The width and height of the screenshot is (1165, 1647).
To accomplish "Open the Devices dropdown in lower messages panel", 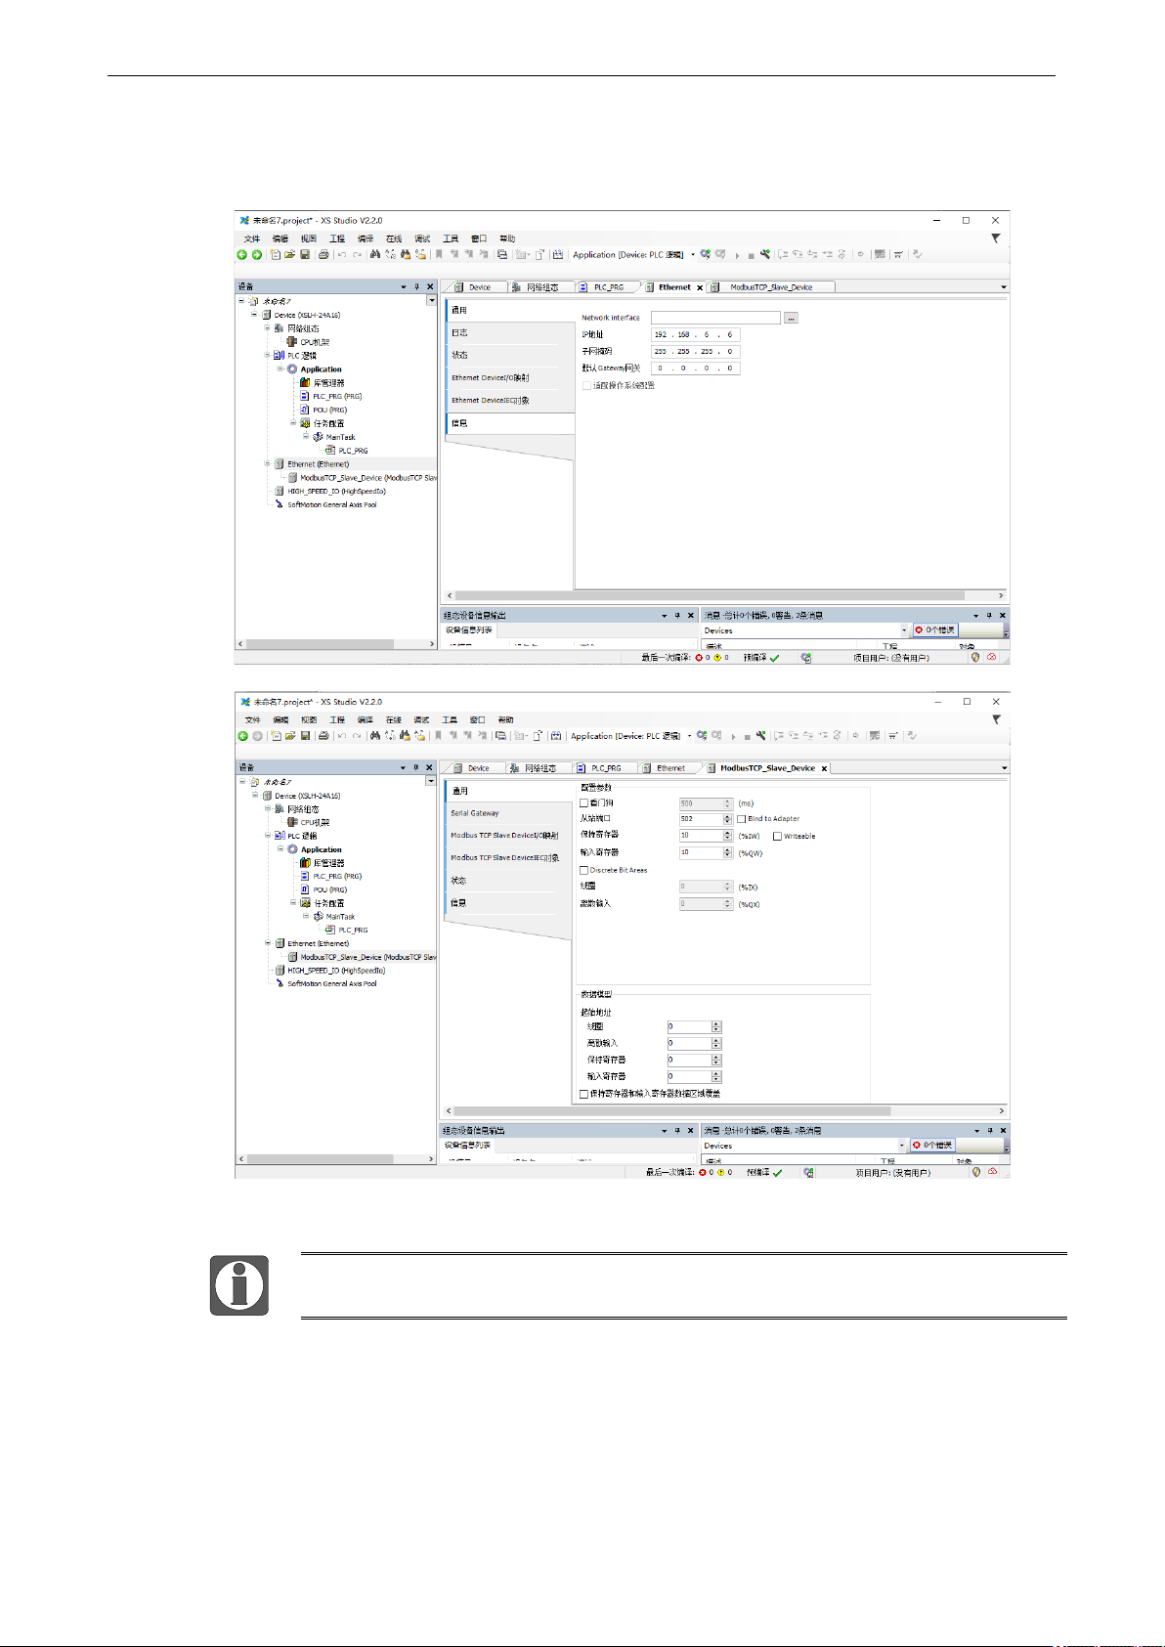I will (902, 1146).
